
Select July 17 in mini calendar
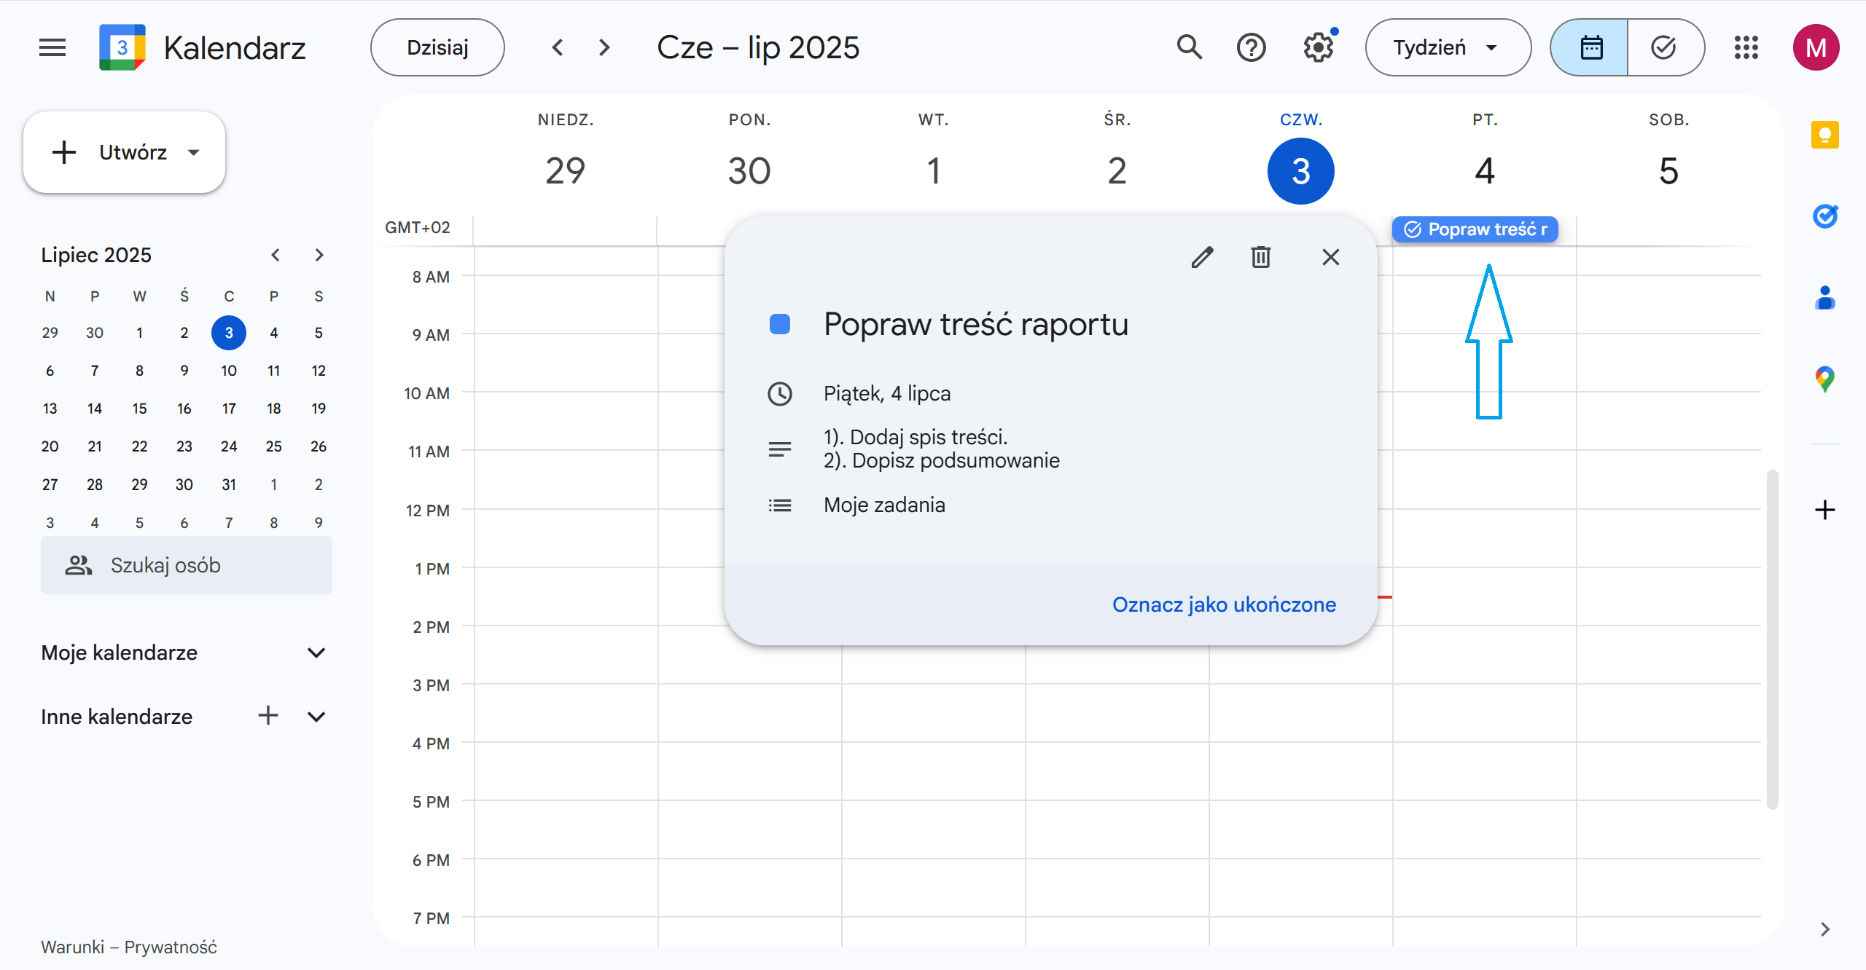tap(229, 409)
